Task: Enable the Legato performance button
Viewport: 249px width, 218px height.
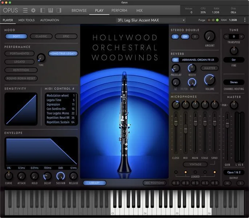Action: click(x=19, y=62)
